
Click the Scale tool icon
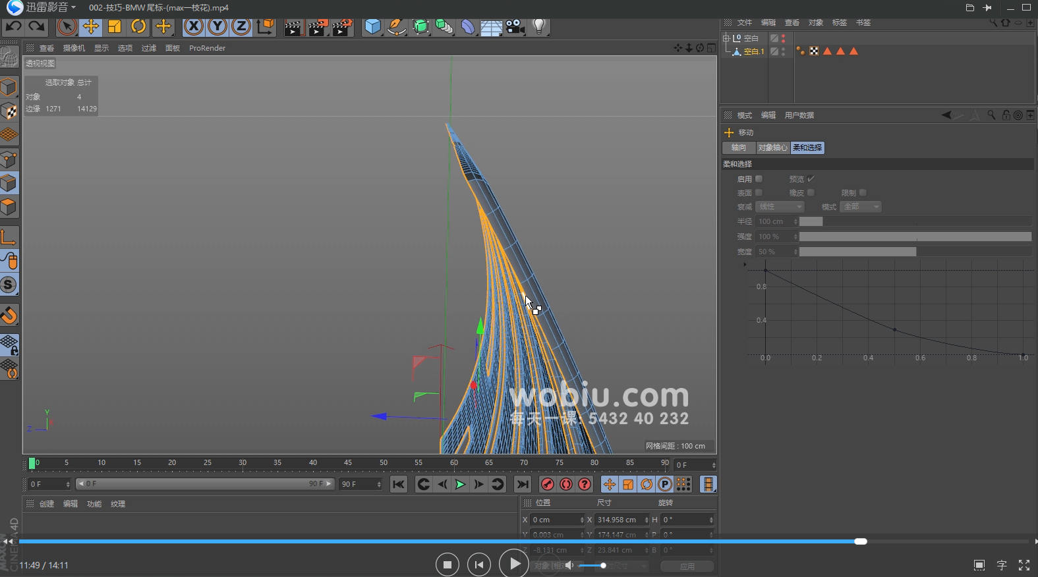(x=115, y=26)
